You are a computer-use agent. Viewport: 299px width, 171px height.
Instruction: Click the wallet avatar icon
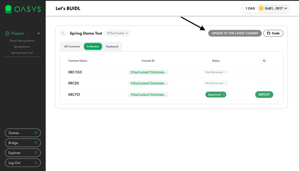pos(261,8)
